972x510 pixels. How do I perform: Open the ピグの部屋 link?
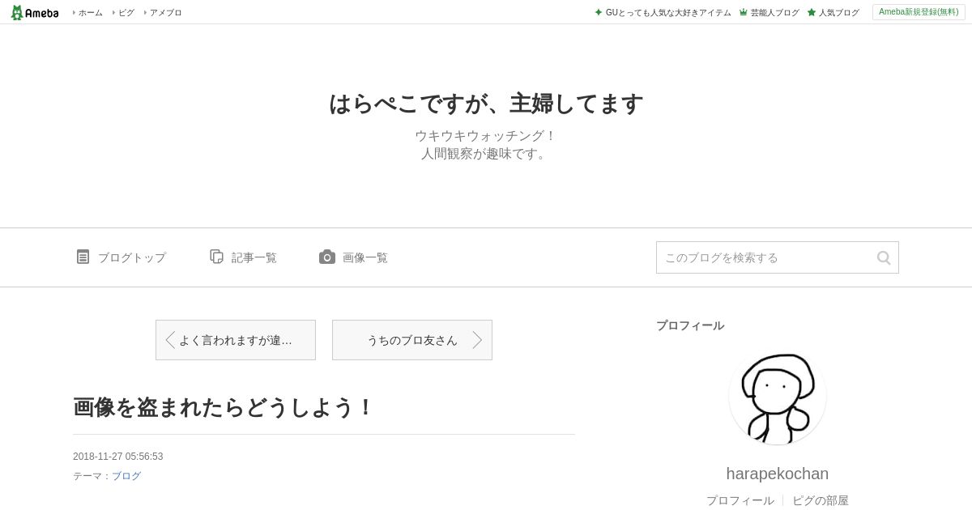tap(821, 500)
